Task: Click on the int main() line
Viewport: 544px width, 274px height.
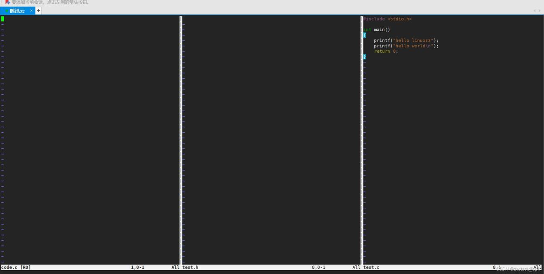Action: (x=377, y=30)
